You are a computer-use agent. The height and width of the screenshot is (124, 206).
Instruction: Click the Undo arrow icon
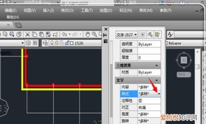click(65, 34)
